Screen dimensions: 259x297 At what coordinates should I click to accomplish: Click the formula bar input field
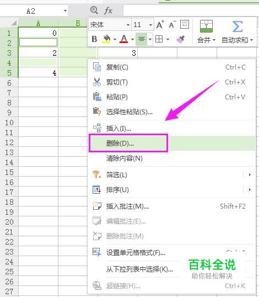tap(191, 10)
